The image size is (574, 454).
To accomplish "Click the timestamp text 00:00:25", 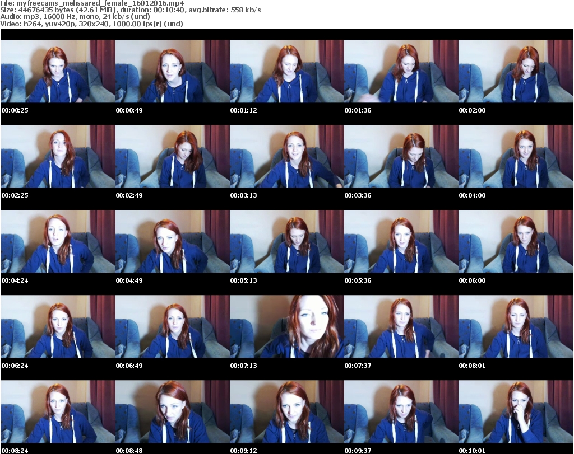I will [15, 110].
